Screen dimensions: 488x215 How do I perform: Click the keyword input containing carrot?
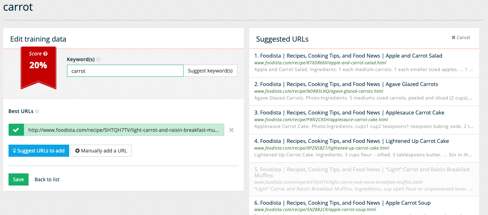tap(125, 71)
